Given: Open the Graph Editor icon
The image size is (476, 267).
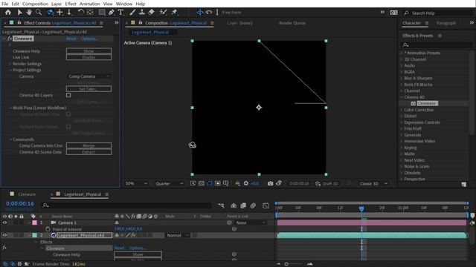Looking at the screenshot, I should [266, 205].
